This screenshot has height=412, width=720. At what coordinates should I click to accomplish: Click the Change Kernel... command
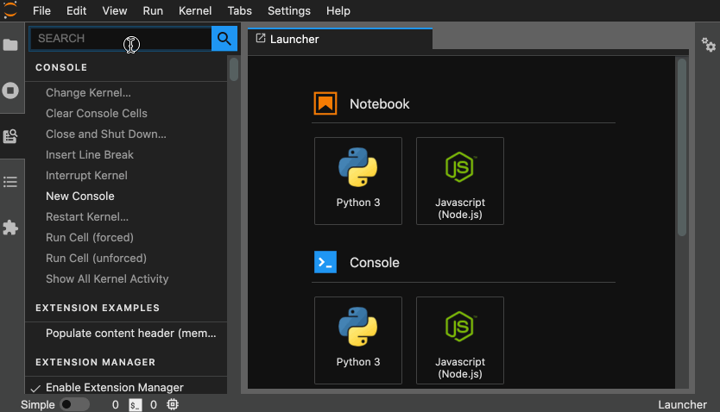tap(88, 92)
